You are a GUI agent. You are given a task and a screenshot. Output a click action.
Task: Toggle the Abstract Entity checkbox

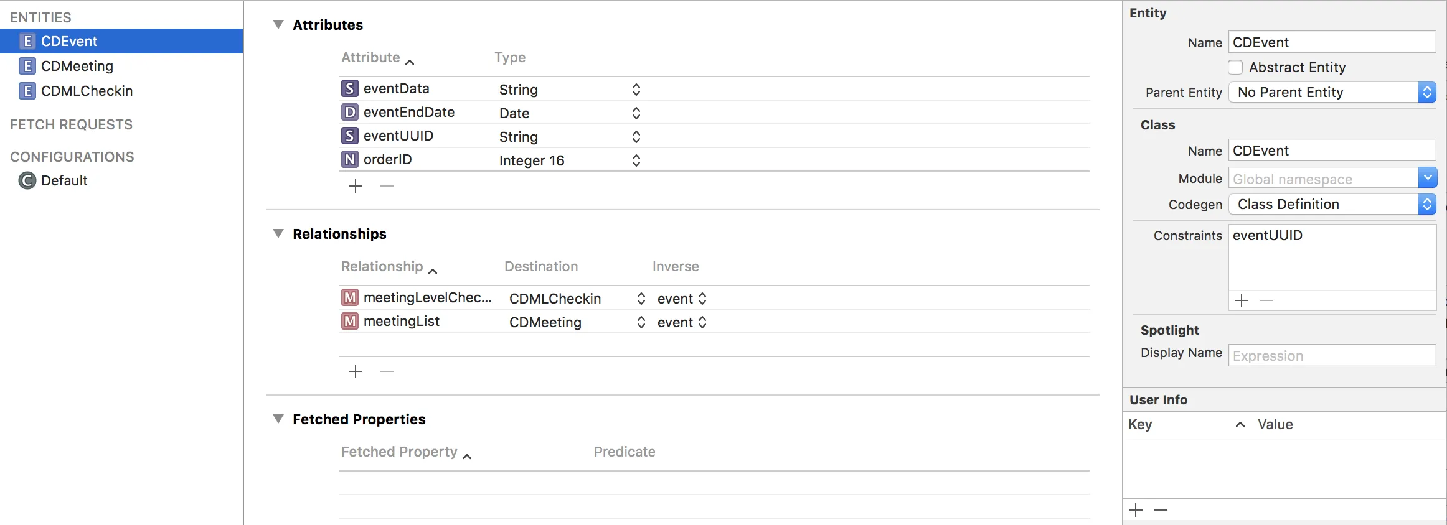click(1235, 67)
